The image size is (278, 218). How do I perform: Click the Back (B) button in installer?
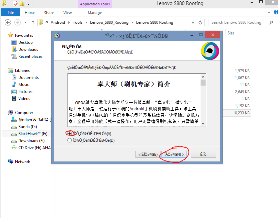pos(148,154)
